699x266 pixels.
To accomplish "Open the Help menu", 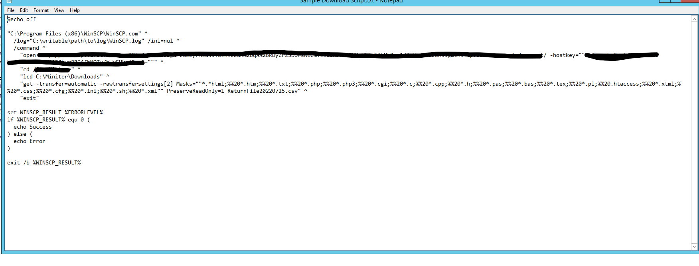I will click(75, 10).
